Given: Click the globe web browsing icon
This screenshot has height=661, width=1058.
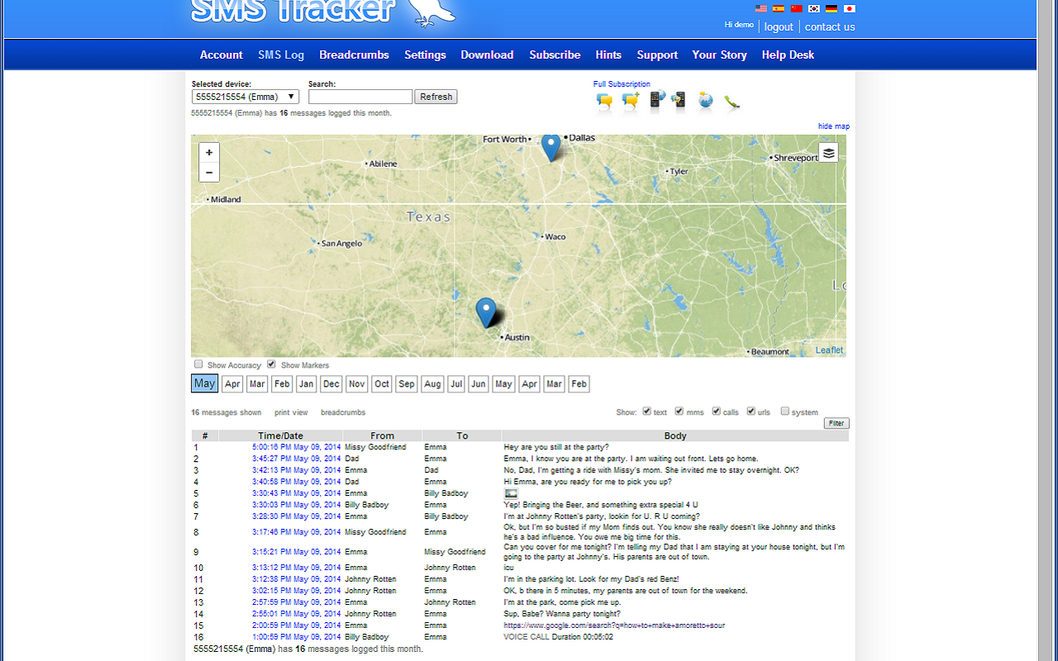Looking at the screenshot, I should coord(705,101).
